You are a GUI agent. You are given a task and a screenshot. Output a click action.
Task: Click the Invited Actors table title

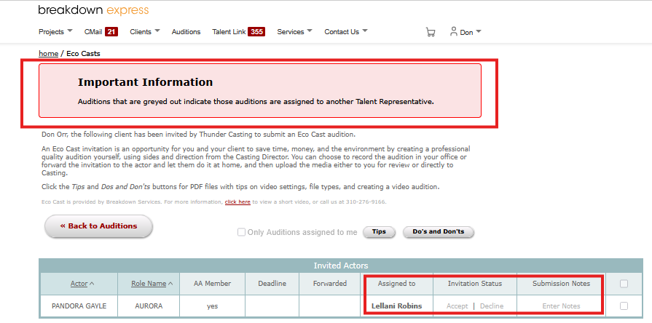(340, 266)
